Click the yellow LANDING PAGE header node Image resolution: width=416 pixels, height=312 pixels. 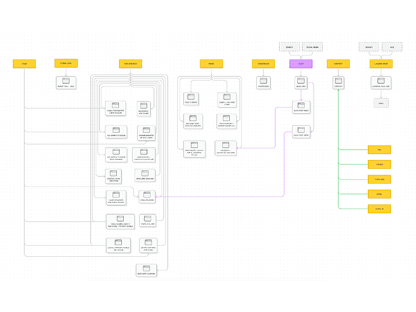[381, 64]
